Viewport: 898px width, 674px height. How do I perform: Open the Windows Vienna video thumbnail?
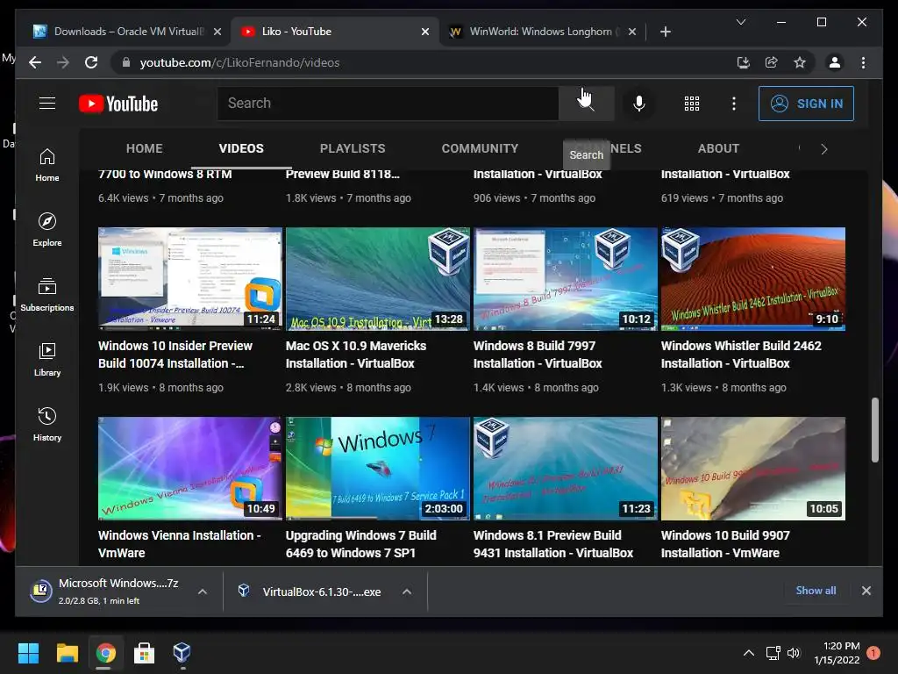pyautogui.click(x=190, y=469)
